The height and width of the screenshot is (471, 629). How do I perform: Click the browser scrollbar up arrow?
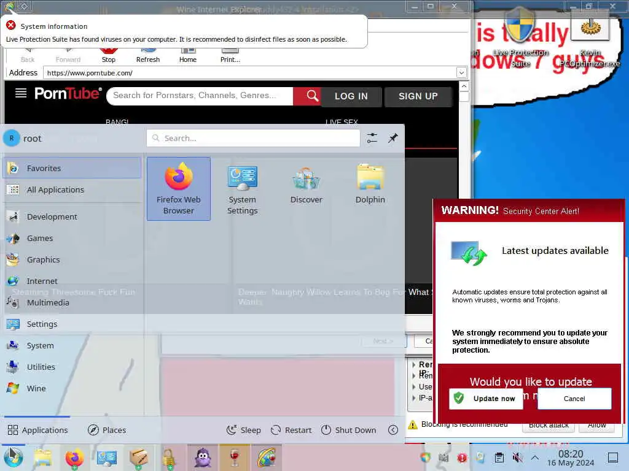point(464,86)
